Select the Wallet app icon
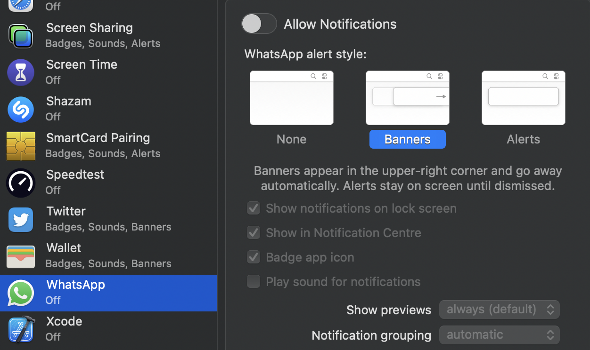Image resolution: width=590 pixels, height=350 pixels. coord(21,256)
